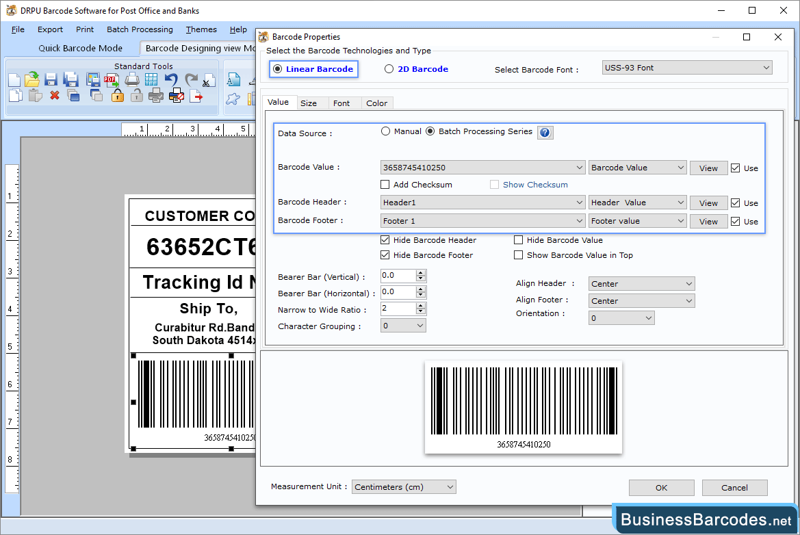The width and height of the screenshot is (800, 535).
Task: Click the page with red arrow Exit icon
Action: pyautogui.click(x=196, y=95)
